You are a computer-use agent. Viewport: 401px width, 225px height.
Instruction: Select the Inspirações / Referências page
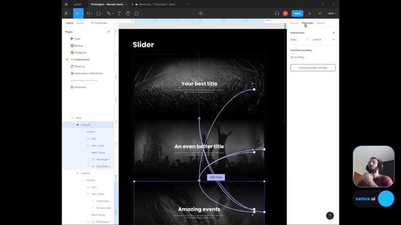point(88,74)
